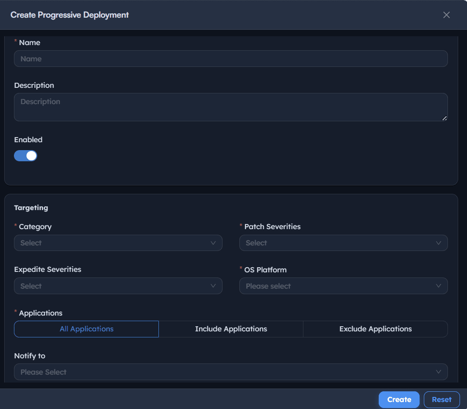Click into the Description text area

click(231, 107)
